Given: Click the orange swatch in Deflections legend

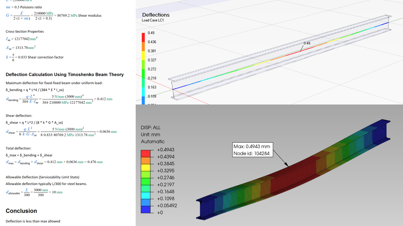Looking at the screenshot, I should 143,46.
